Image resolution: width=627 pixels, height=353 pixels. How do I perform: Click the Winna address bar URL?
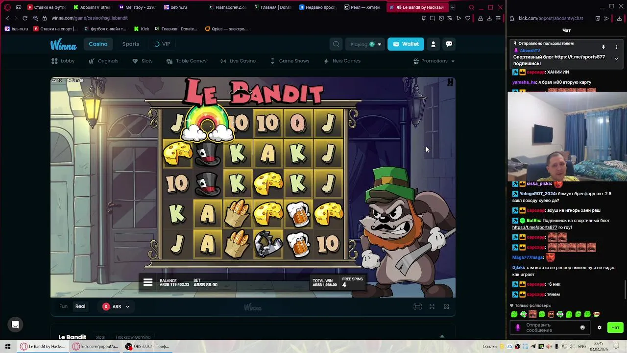90,18
